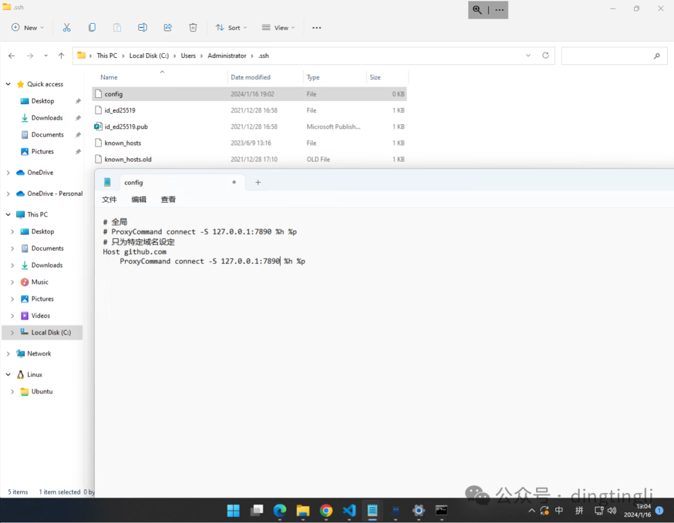Open the View dropdown menu
Image resolution: width=674 pixels, height=523 pixels.
click(277, 27)
